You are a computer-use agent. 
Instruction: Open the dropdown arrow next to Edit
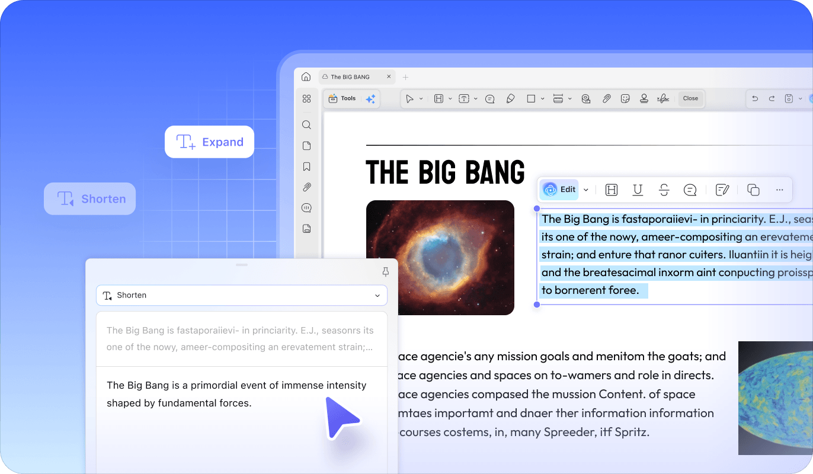[585, 190]
